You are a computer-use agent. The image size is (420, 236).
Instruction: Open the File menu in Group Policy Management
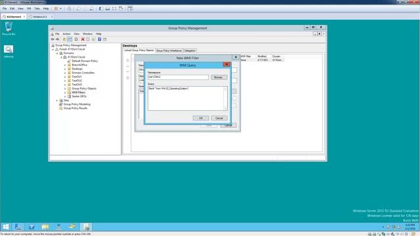(x=57, y=34)
